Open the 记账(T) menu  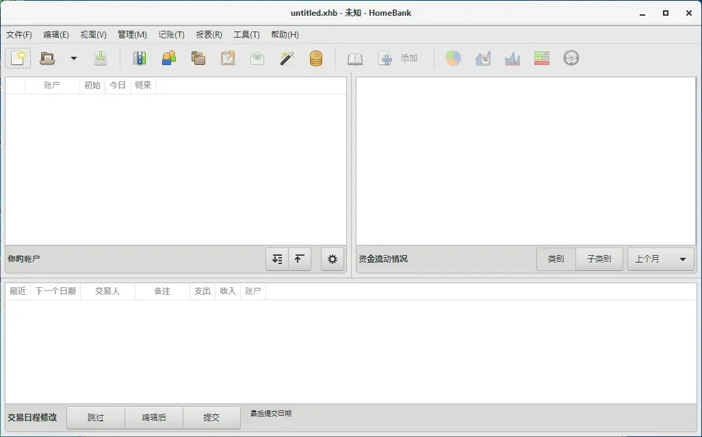click(171, 34)
